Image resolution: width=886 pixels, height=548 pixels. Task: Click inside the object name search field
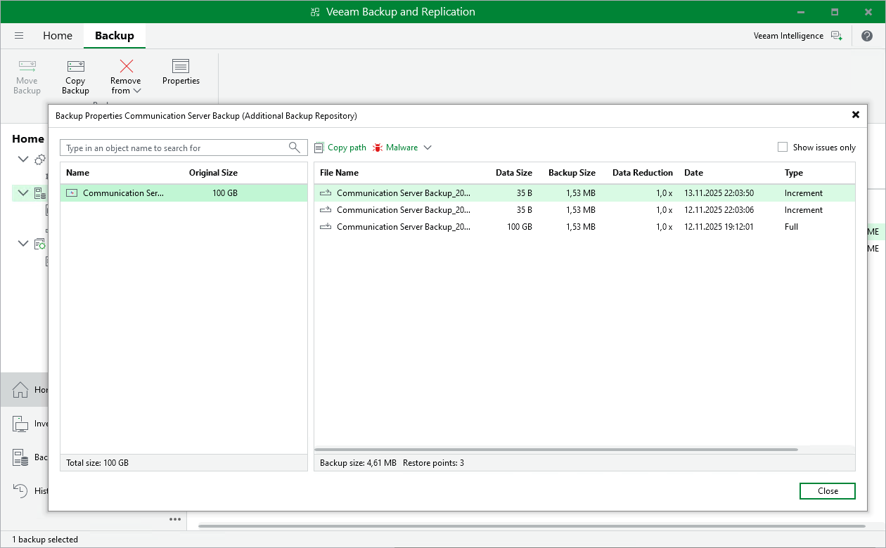pos(169,148)
